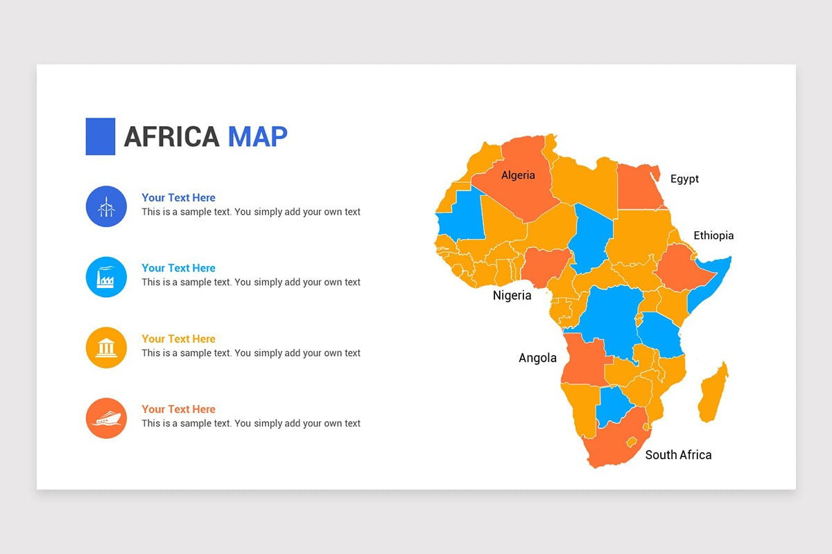Click the Angola label
The width and height of the screenshot is (832, 554).
[x=538, y=358]
